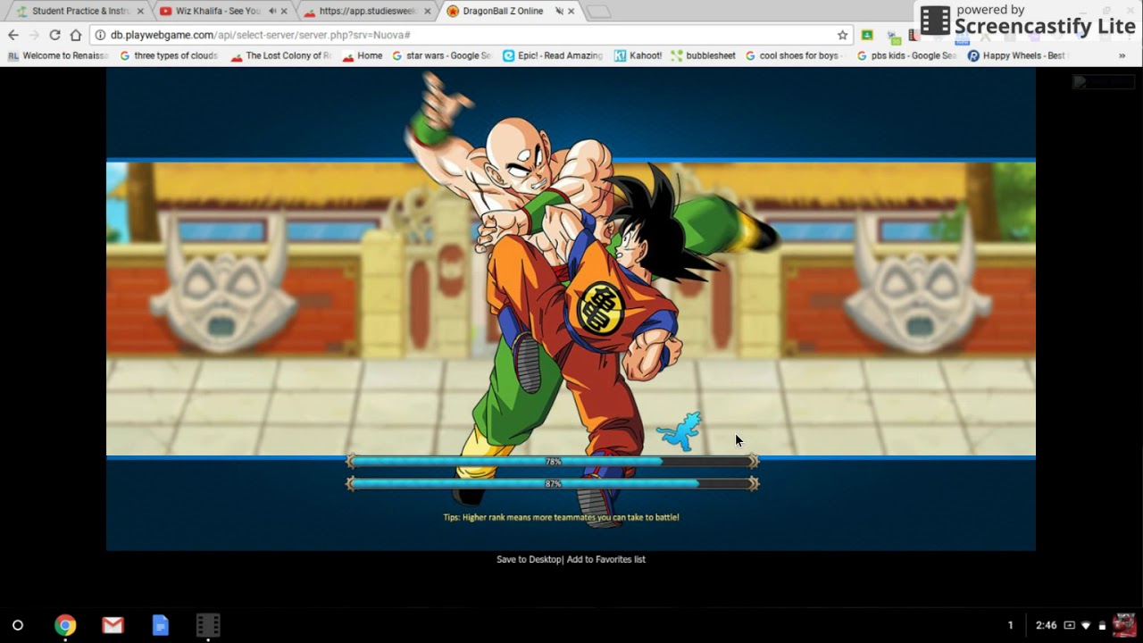Open the three types of clouds bookmark
Image resolution: width=1143 pixels, height=643 pixels.
coord(169,55)
